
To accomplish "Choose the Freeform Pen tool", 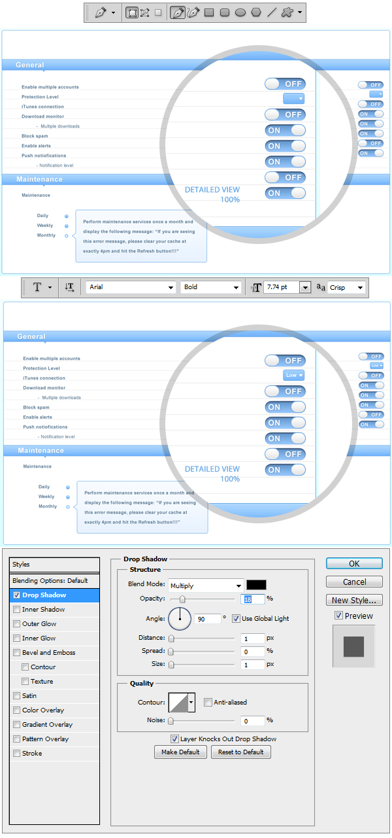I will [193, 12].
